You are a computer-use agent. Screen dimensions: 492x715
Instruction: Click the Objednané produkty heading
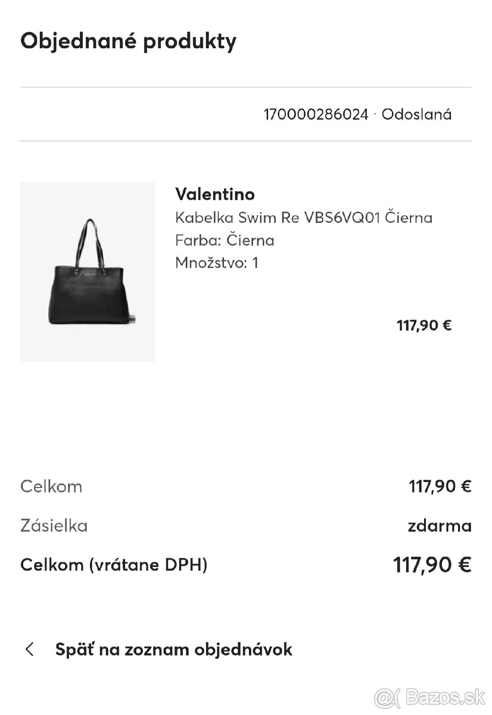point(129,41)
